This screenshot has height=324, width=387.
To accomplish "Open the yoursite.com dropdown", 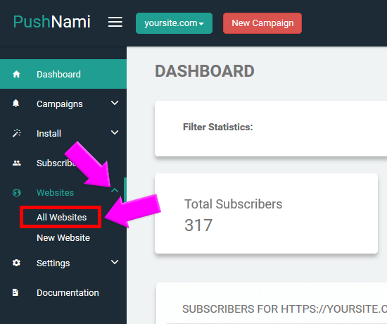I will click(x=174, y=23).
